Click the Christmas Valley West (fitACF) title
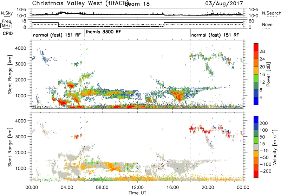Viewport: 281px width, 195px height. point(80,3)
